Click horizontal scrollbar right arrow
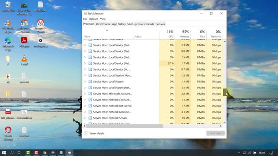The image size is (278, 156). point(221,126)
